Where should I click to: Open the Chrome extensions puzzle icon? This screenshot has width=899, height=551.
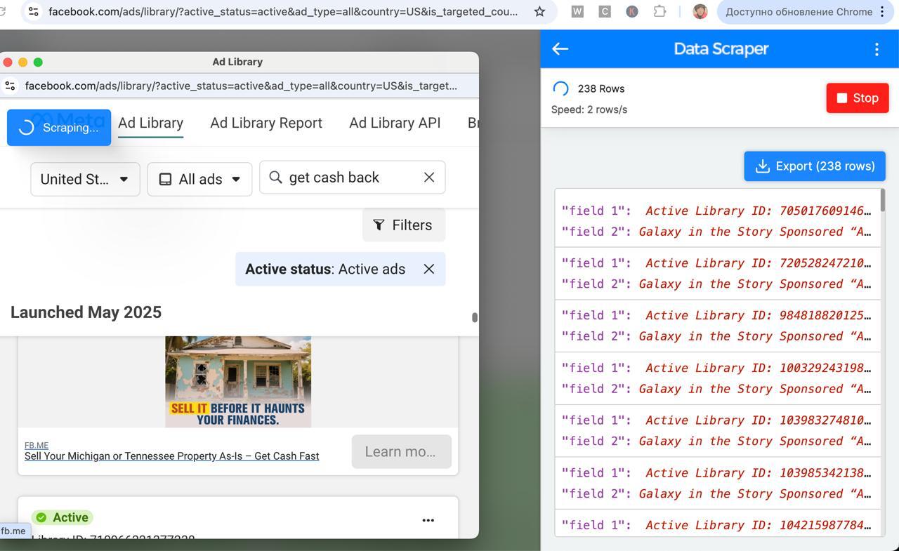[659, 12]
